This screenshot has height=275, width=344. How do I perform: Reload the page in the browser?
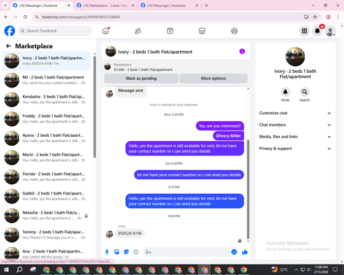[25, 17]
